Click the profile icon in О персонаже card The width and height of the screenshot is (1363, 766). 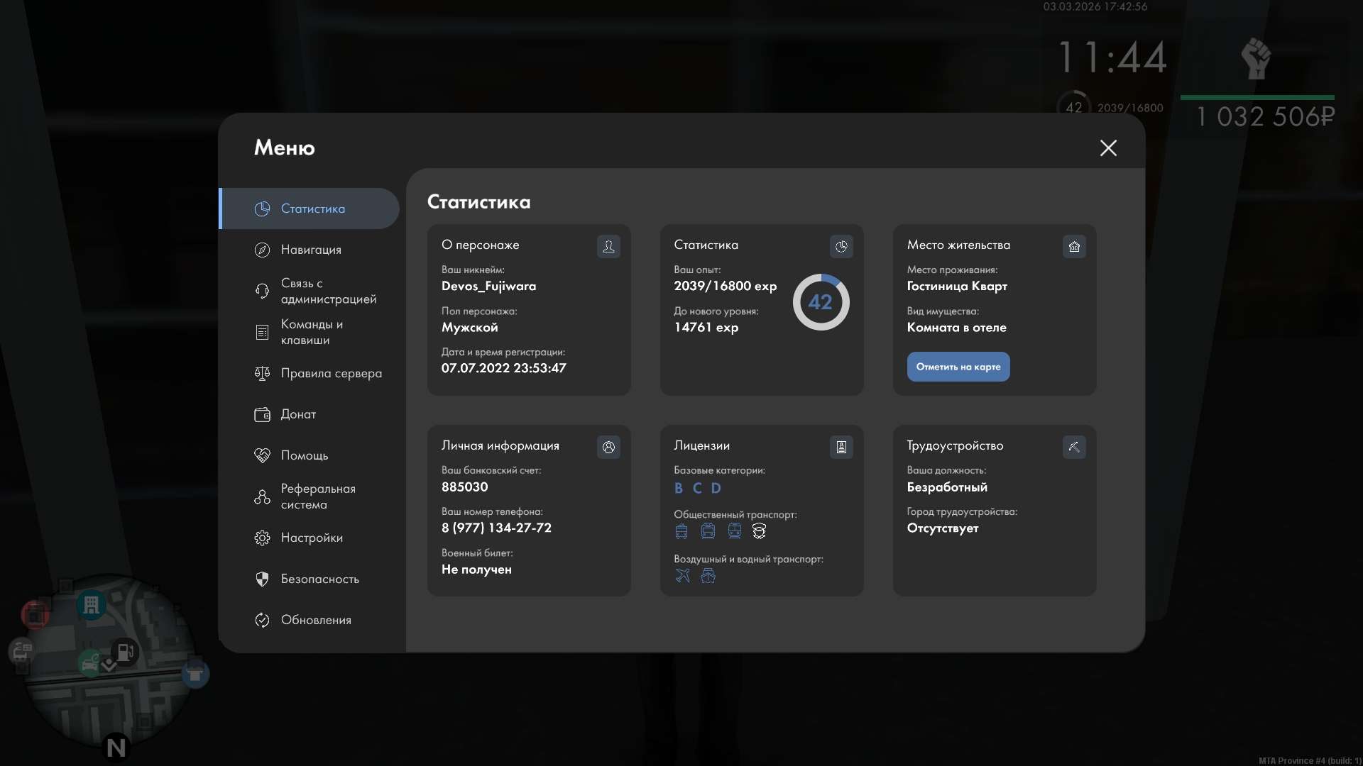point(608,246)
